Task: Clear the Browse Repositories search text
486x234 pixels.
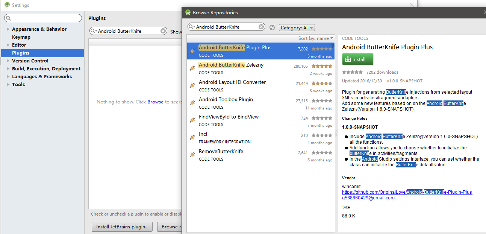Action: coord(261,27)
